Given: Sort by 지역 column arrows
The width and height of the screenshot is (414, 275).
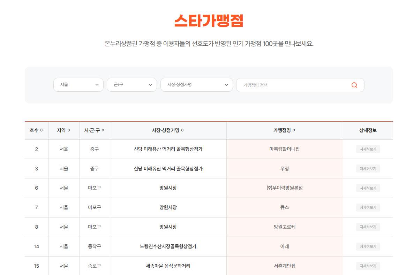Looking at the screenshot, I should [69, 130].
